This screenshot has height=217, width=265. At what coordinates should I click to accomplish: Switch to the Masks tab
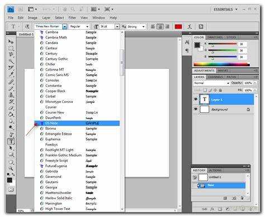click(223, 70)
